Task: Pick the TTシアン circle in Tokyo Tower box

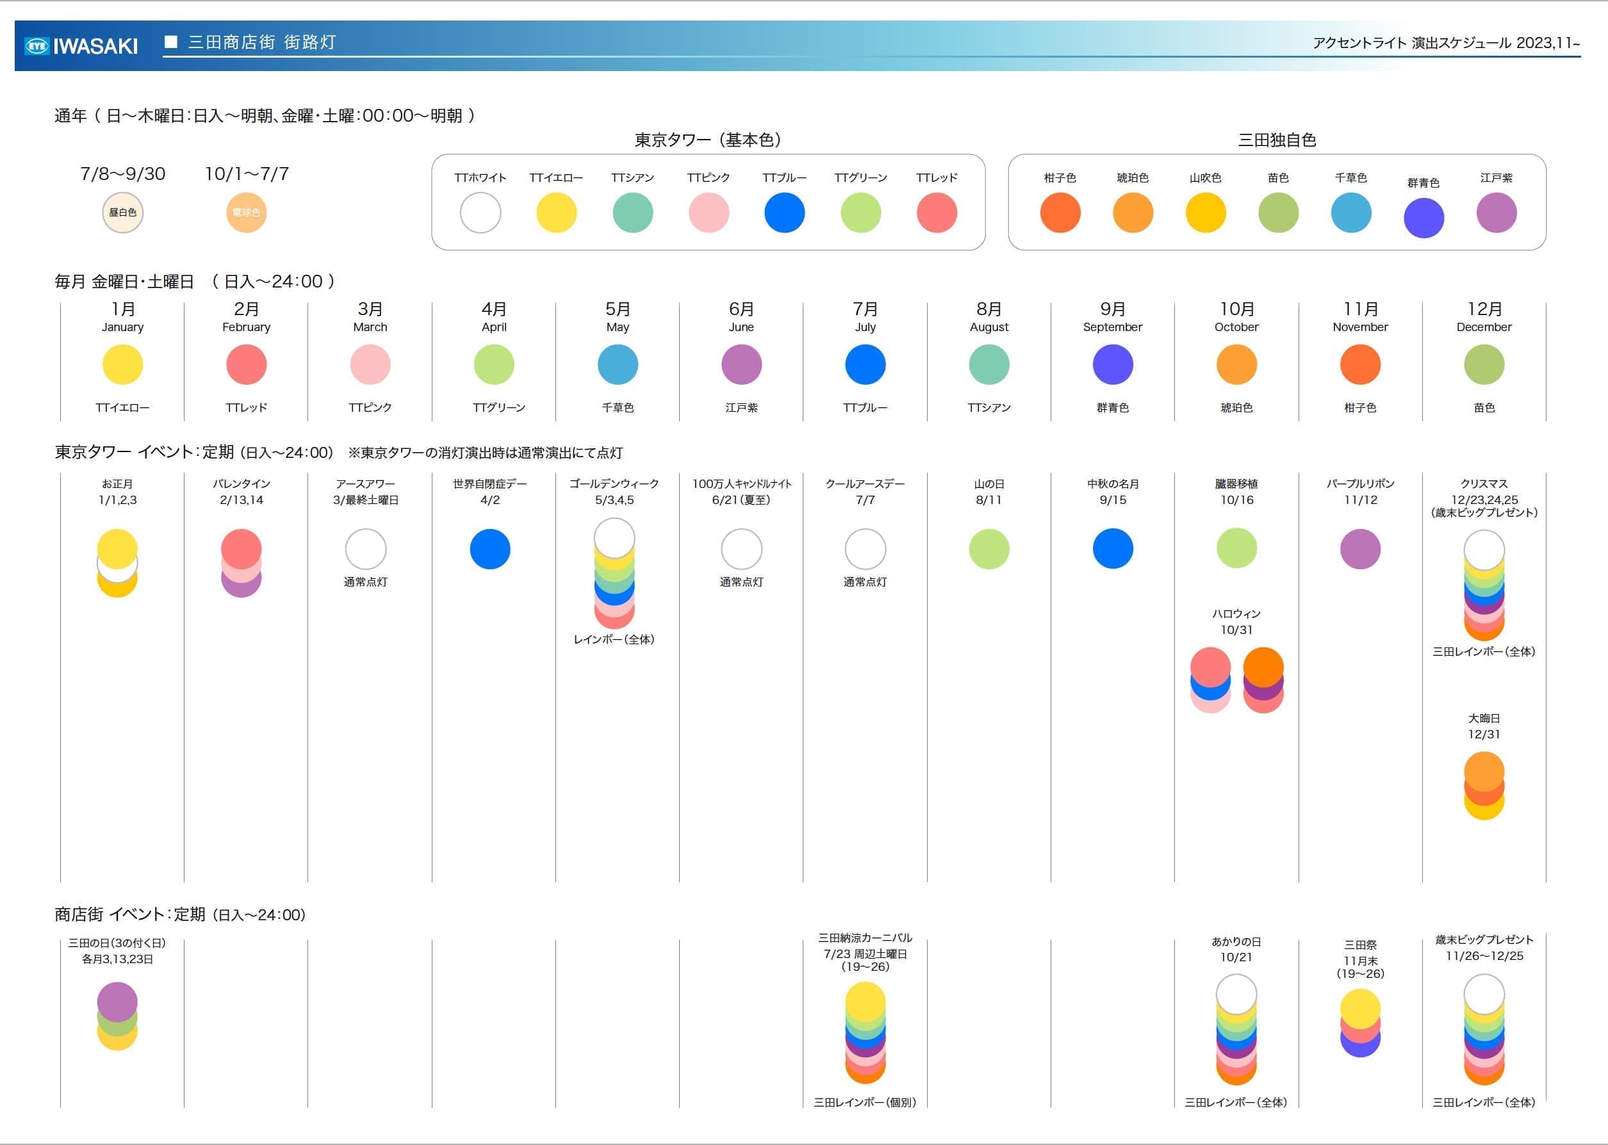Action: click(x=632, y=213)
